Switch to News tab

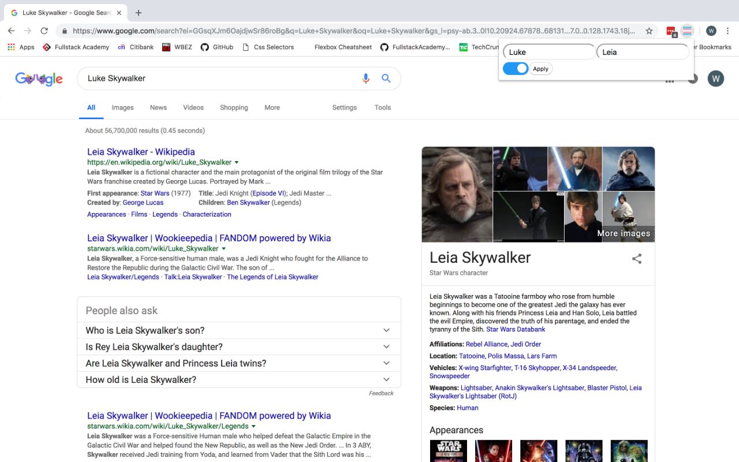point(158,107)
